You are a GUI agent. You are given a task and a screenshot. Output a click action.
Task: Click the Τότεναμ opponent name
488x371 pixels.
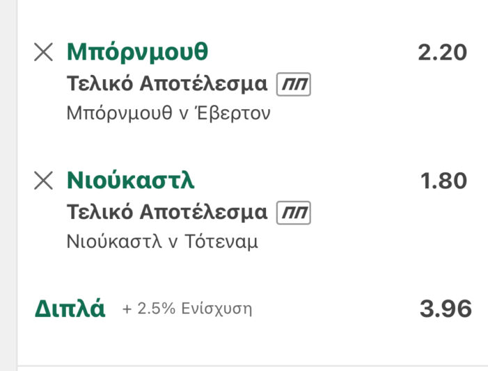[x=226, y=242]
